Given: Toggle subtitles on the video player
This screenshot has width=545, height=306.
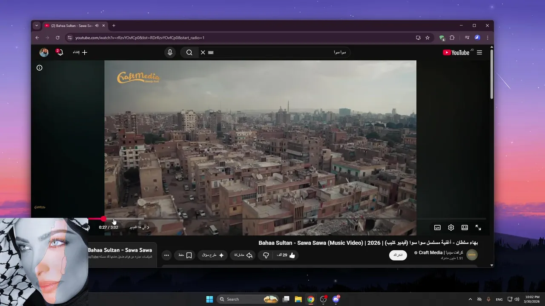Looking at the screenshot, I should pos(437,227).
